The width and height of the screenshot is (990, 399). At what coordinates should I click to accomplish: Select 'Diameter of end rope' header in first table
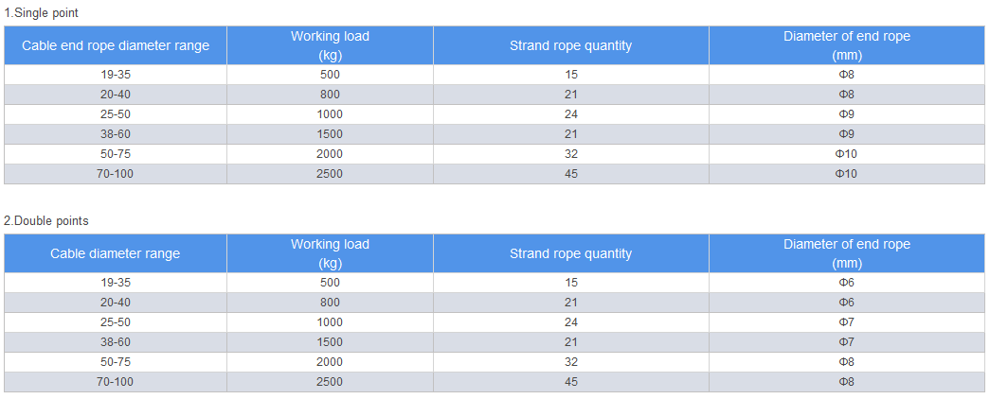(x=847, y=45)
